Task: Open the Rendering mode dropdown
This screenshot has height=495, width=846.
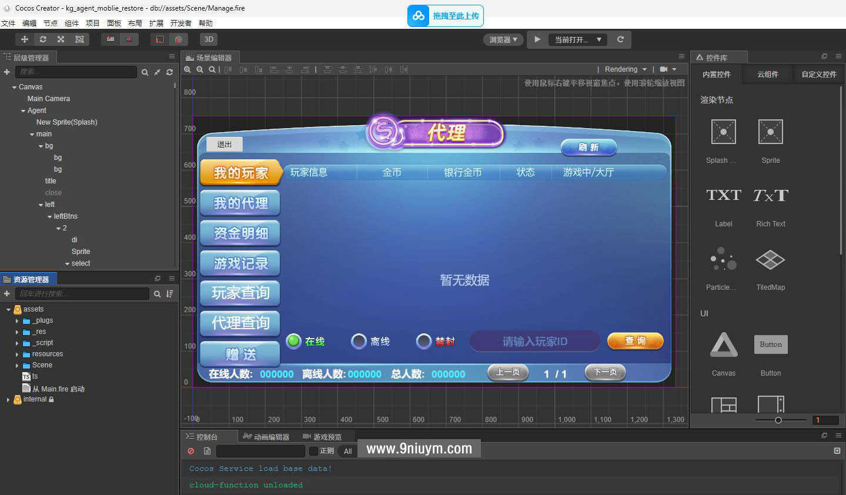Action: point(625,69)
